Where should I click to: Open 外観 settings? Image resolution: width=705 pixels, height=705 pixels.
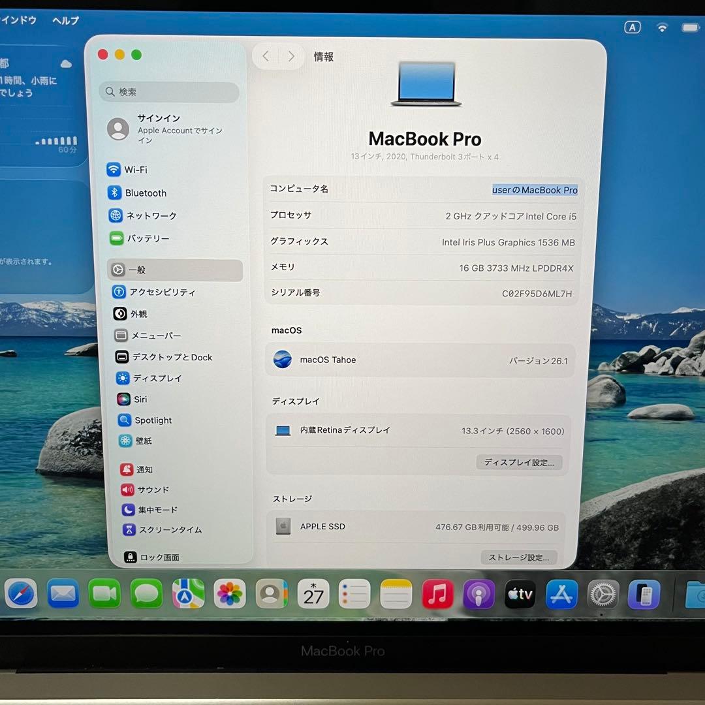(x=130, y=314)
